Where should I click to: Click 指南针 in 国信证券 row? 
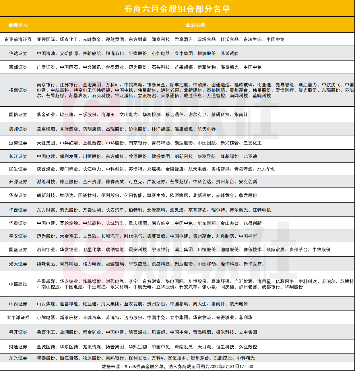click(x=241, y=115)
